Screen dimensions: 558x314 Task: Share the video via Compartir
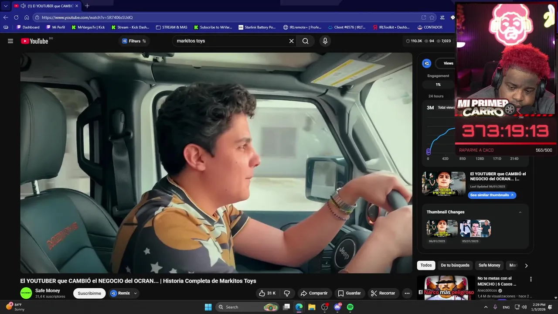tap(314, 293)
